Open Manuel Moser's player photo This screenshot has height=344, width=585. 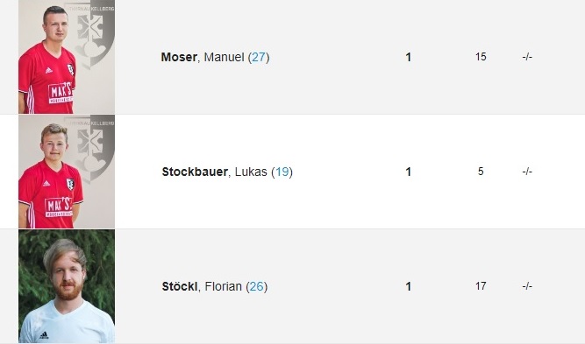pos(67,57)
